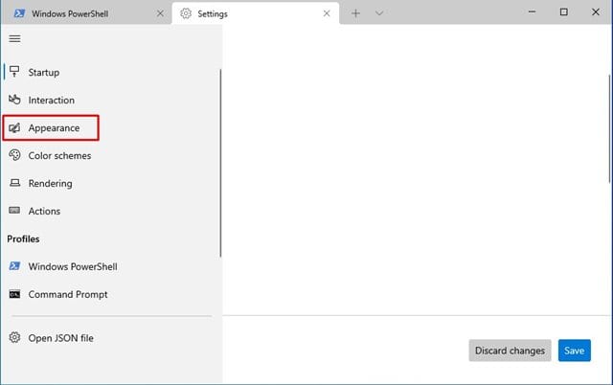Click the Windows PowerShell profile icon
Image resolution: width=613 pixels, height=385 pixels.
pos(14,266)
